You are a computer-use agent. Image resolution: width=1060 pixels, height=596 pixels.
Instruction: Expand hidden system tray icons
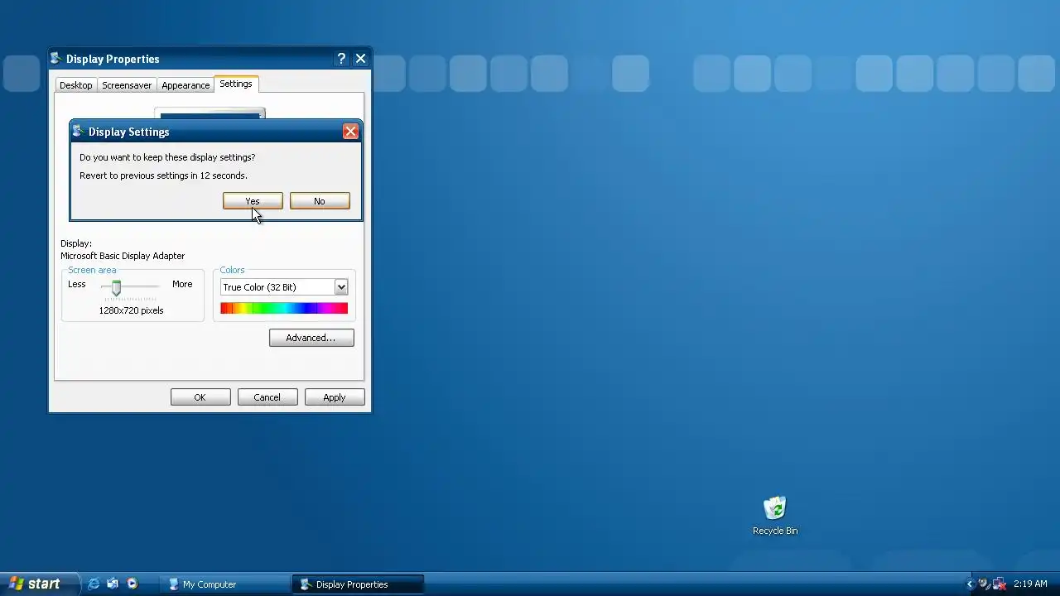coord(970,584)
